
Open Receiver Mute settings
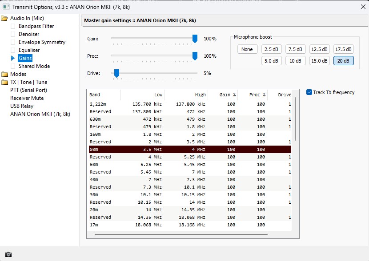[x=27, y=98]
